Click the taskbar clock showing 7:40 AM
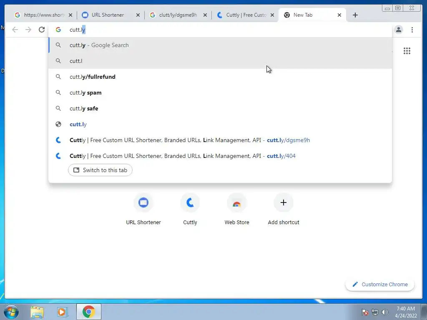The width and height of the screenshot is (427, 320). click(x=406, y=312)
